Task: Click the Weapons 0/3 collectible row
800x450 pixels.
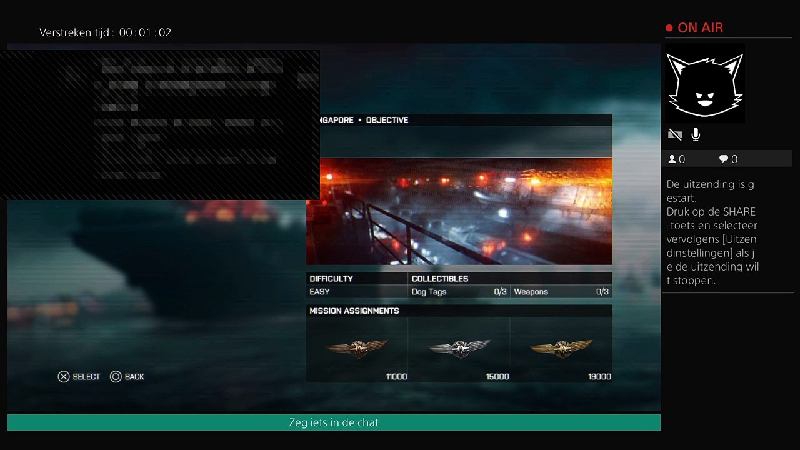Action: 561,292
